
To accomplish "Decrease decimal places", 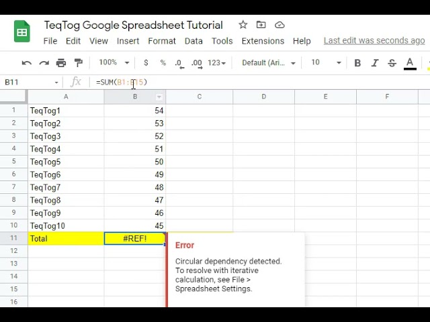I will click(179, 64).
